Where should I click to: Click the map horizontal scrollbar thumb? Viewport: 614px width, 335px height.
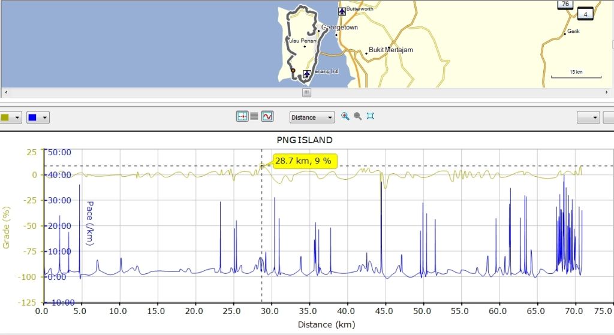click(306, 93)
